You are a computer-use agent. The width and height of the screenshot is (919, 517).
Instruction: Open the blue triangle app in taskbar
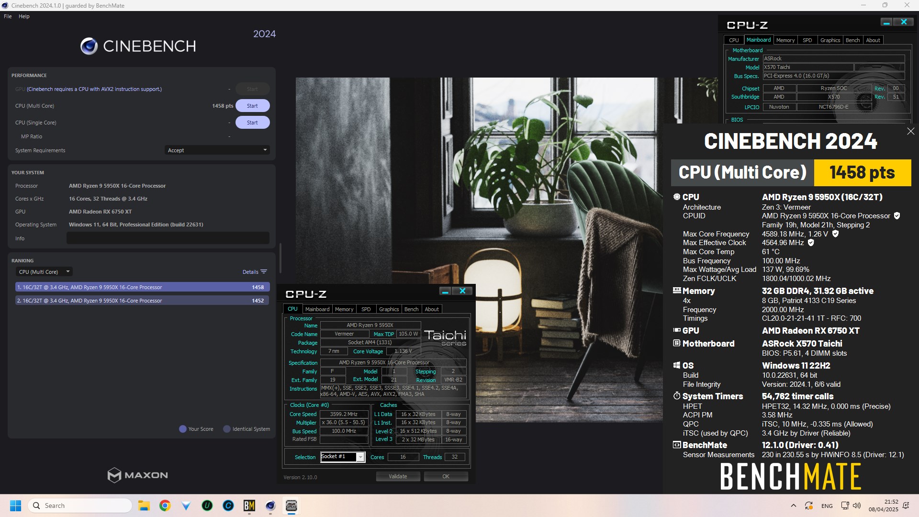click(186, 506)
